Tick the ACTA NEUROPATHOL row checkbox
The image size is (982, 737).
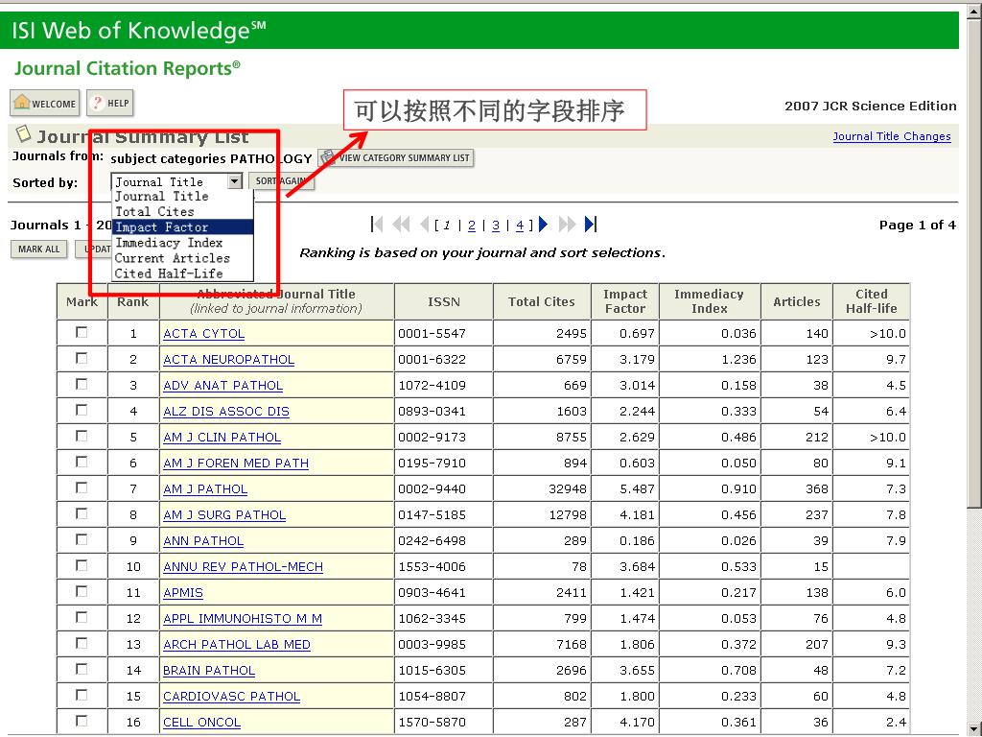point(82,359)
